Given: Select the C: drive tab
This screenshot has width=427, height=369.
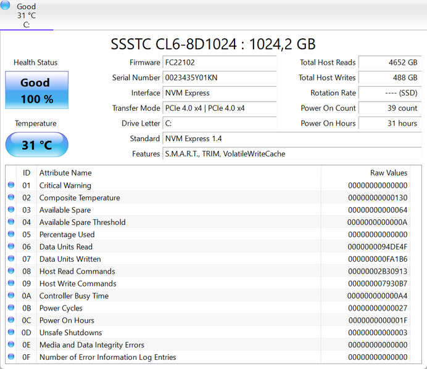Looking at the screenshot, I should (27, 16).
